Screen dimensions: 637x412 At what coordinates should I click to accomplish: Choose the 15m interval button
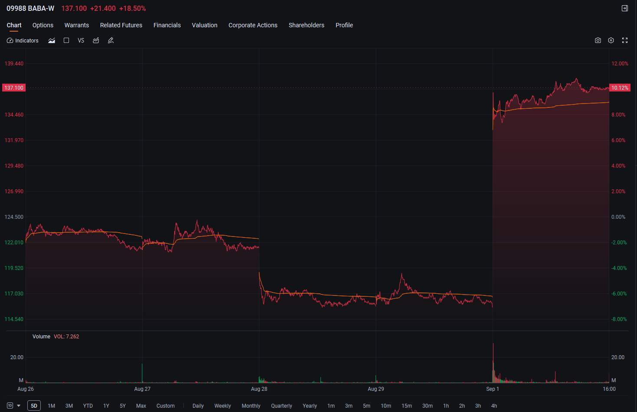point(407,406)
